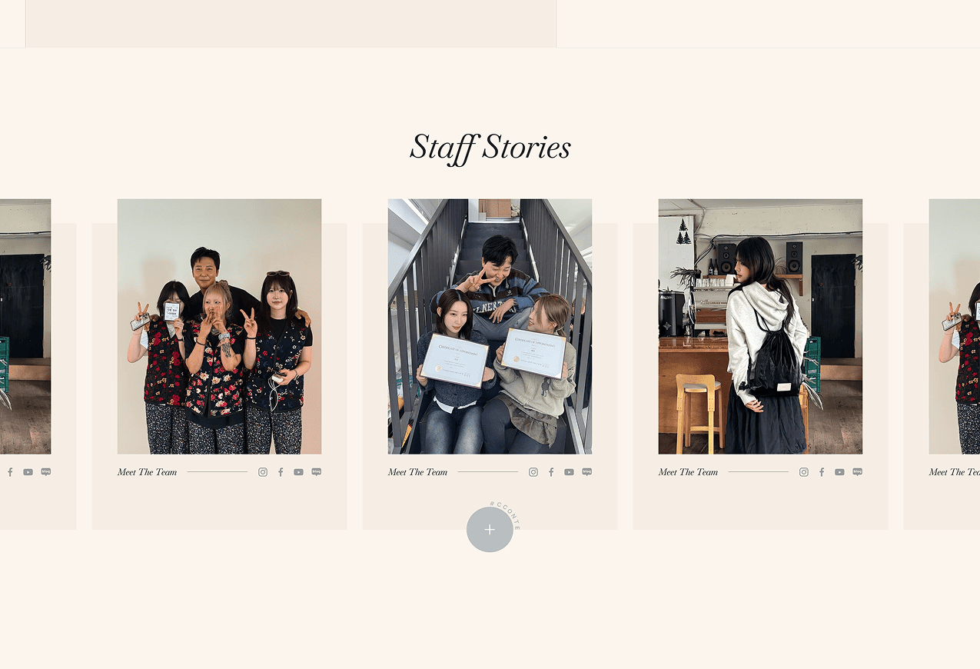Open the four-person floral vest group photo
The image size is (980, 669).
pos(219,327)
